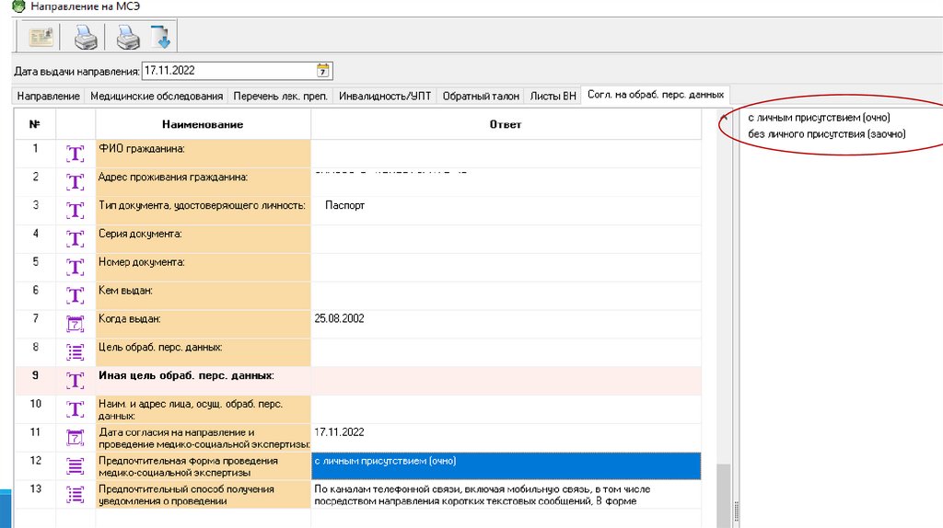Click the text type icon in row 1
This screenshot has width=943, height=528.
(76, 153)
